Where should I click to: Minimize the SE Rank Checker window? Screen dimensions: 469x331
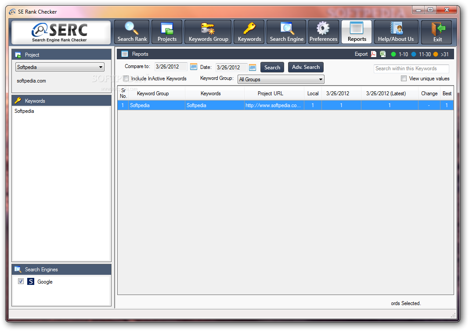point(418,10)
